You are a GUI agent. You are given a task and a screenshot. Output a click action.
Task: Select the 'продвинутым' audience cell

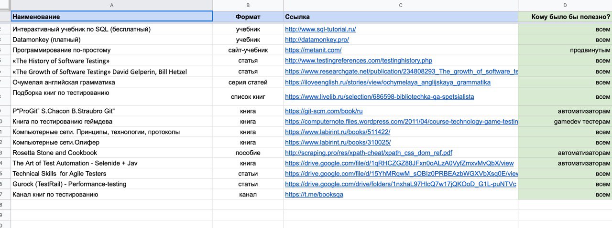(565, 50)
